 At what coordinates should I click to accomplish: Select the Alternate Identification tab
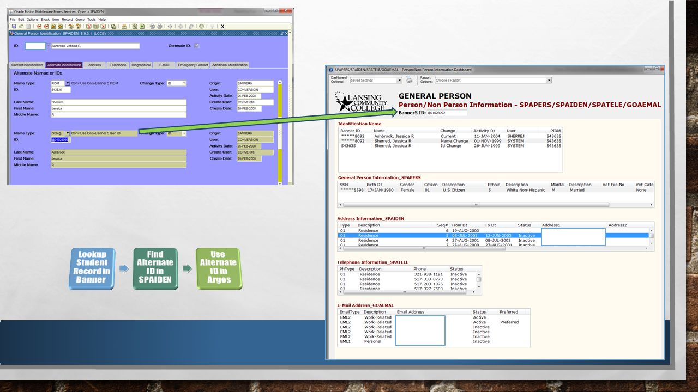point(64,65)
